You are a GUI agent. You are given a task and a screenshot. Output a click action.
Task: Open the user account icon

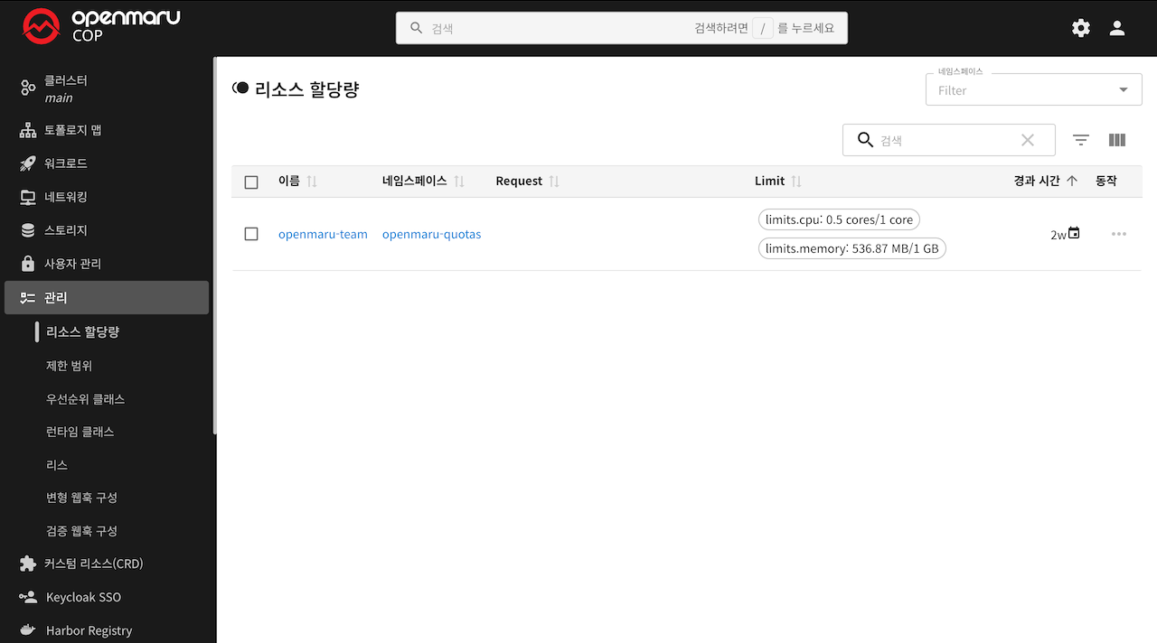1117,28
